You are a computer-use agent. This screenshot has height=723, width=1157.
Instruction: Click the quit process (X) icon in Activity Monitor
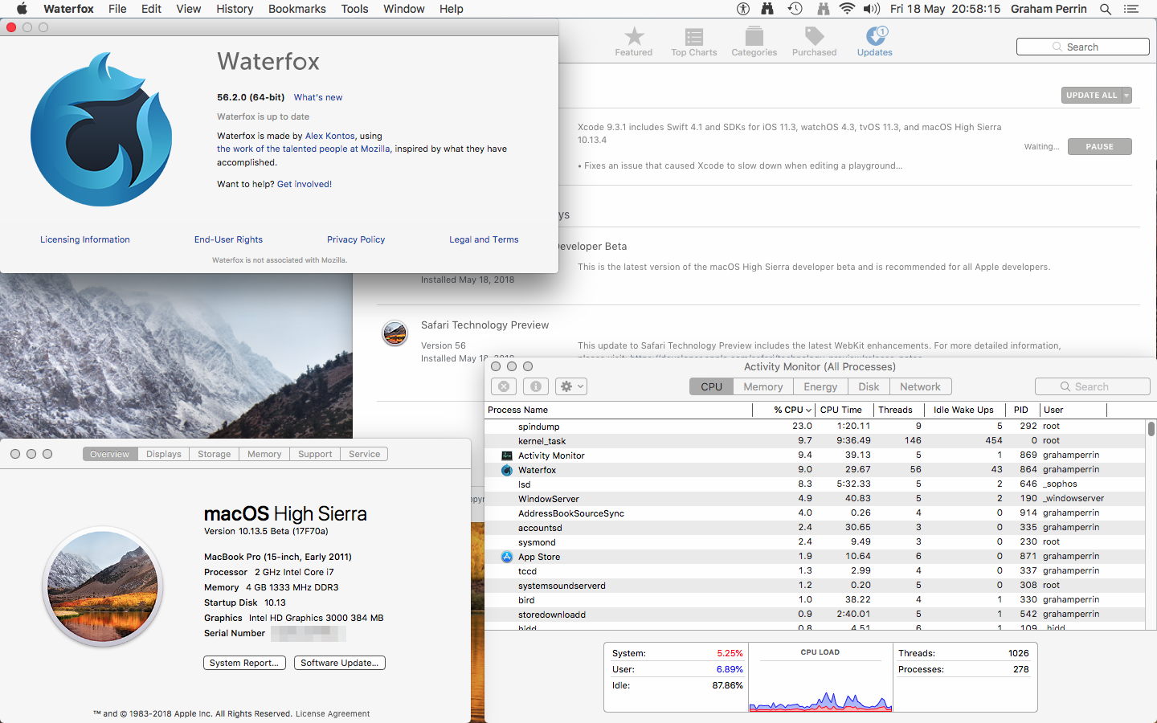[504, 386]
